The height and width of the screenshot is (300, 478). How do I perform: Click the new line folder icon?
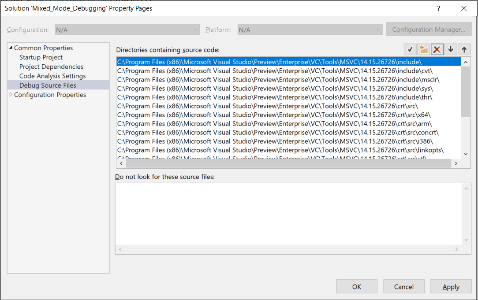point(423,49)
